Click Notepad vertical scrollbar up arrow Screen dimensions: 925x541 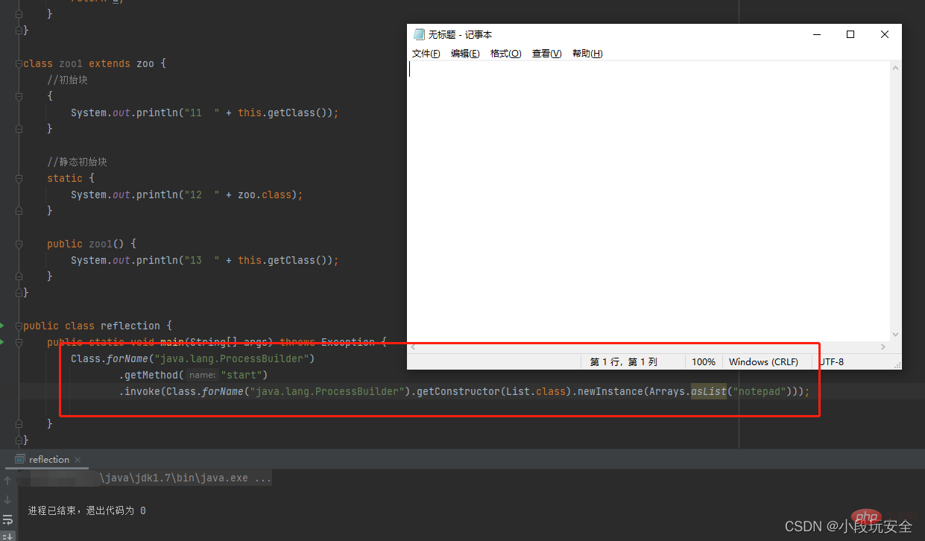click(896, 67)
